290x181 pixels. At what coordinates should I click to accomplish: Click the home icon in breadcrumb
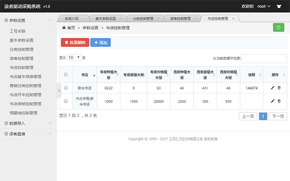[64, 27]
